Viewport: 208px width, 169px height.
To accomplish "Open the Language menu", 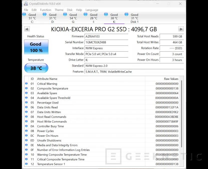I will click(92, 10).
